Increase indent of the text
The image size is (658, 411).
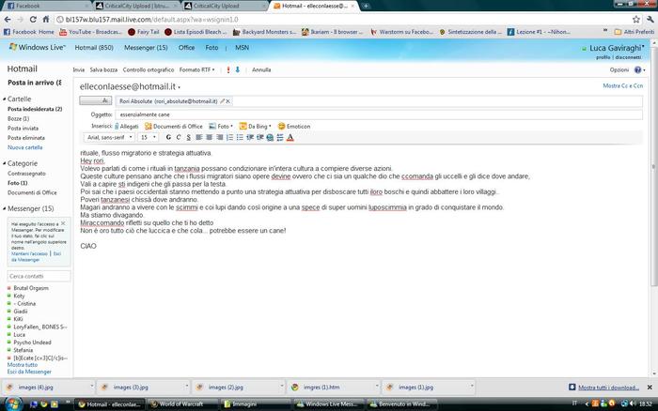point(260,137)
